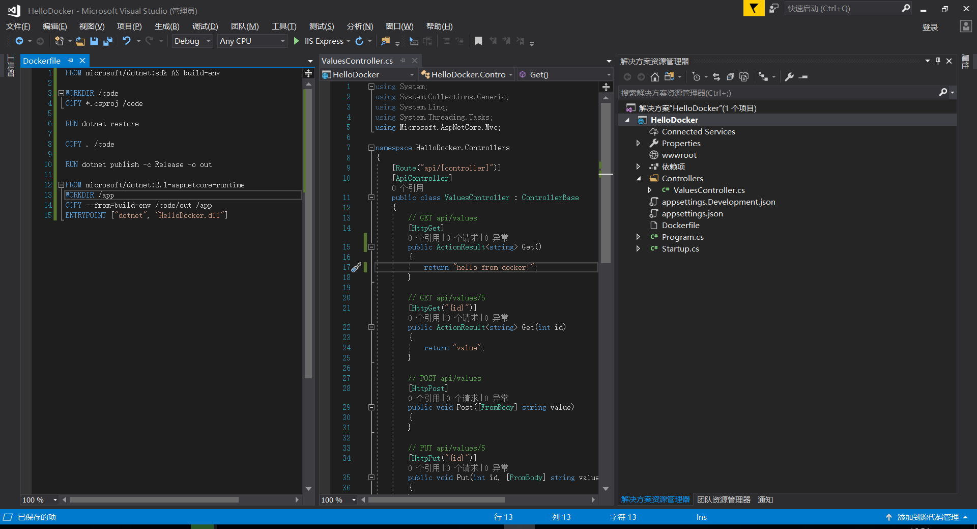The width and height of the screenshot is (977, 529).
Task: Collapse Dockerfile WORKDIR block on line 3
Action: point(61,93)
